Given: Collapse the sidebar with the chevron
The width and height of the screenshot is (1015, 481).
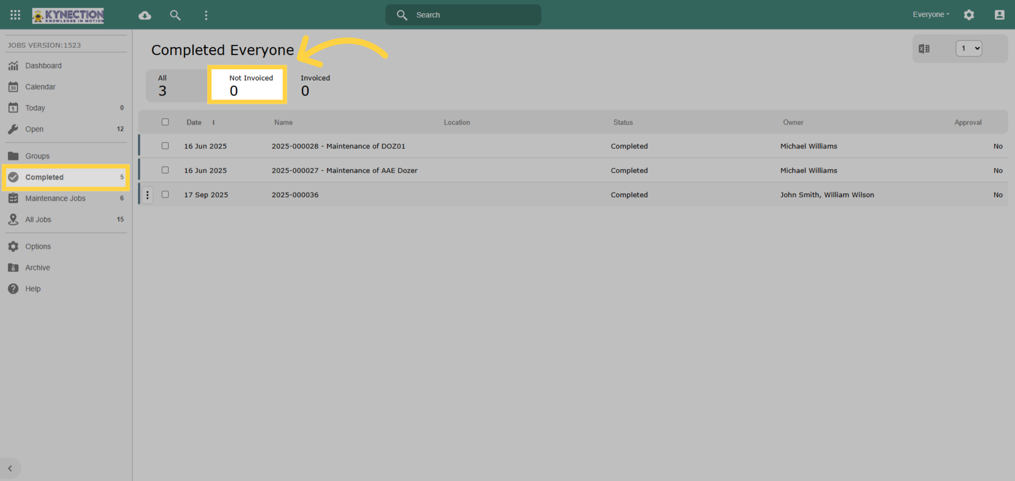Looking at the screenshot, I should tap(10, 468).
